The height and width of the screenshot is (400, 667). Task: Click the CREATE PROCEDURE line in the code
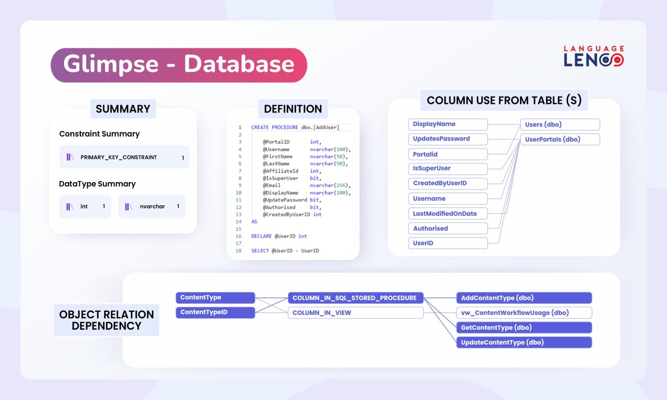pos(295,128)
